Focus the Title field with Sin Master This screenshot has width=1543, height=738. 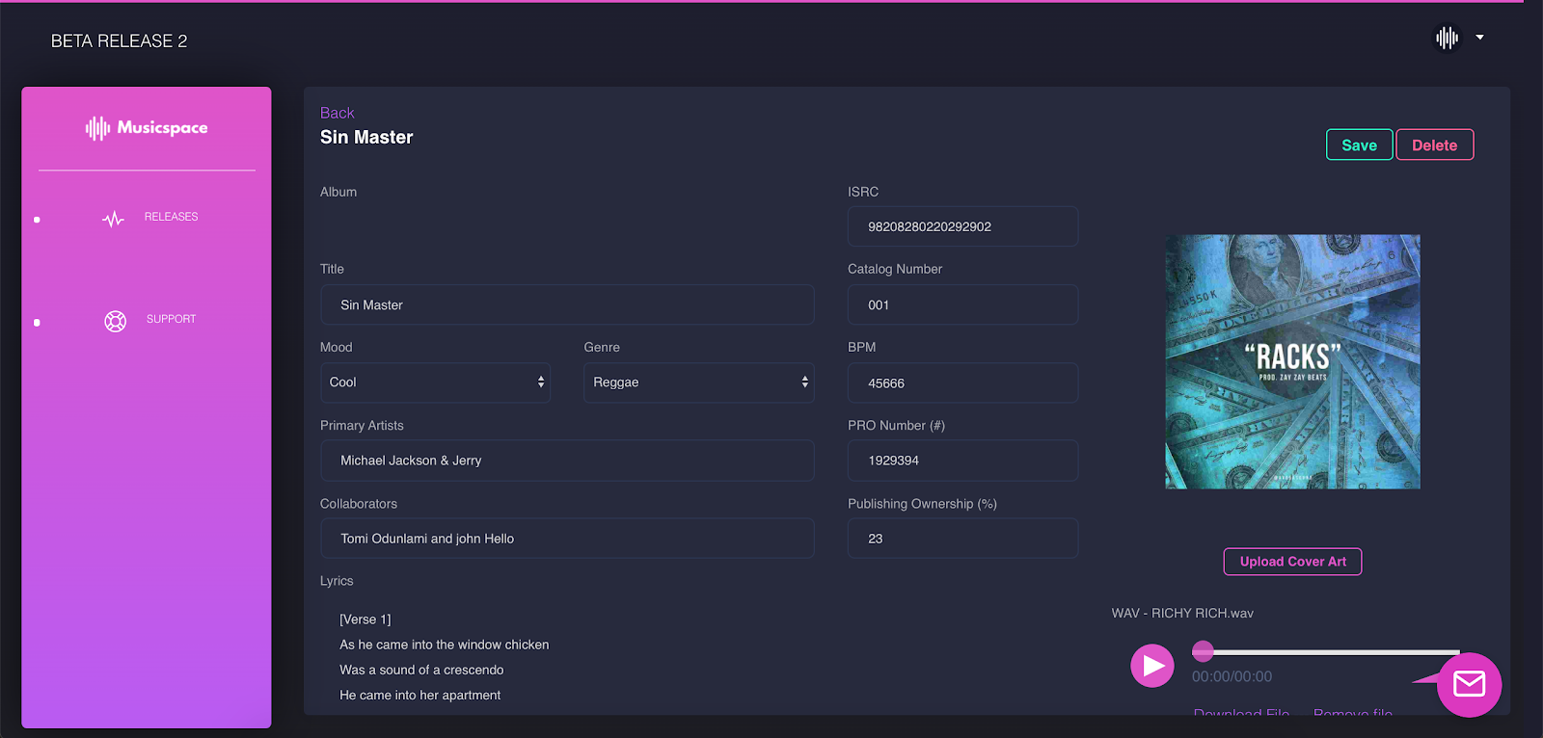(567, 304)
